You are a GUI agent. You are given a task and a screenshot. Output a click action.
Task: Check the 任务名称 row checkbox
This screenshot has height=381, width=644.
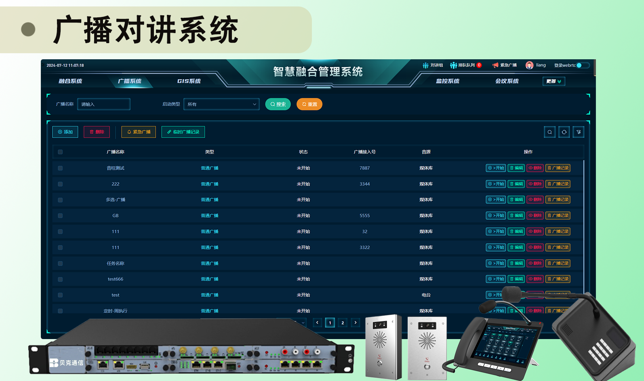click(60, 263)
